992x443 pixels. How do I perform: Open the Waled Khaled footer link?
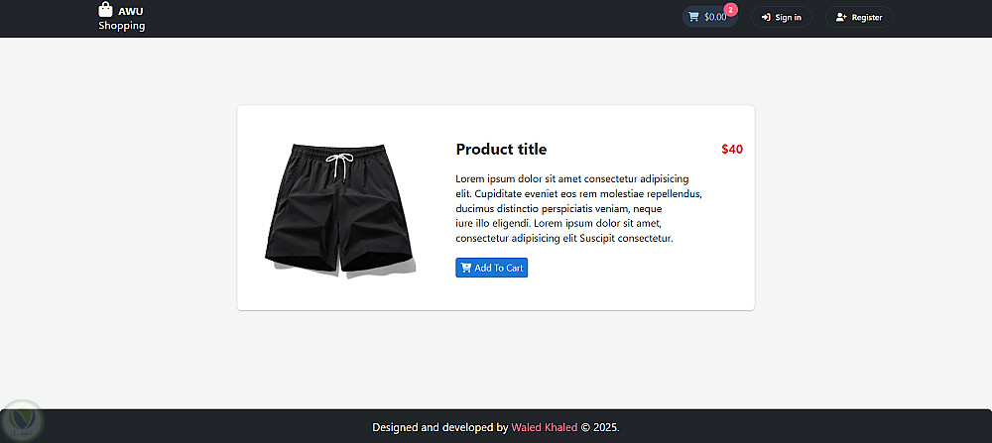tap(545, 428)
